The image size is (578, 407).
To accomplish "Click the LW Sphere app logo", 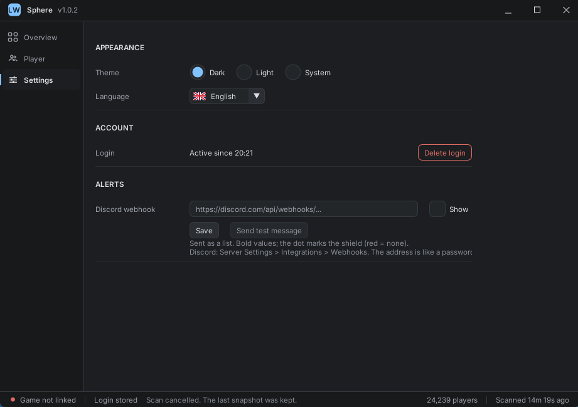I will (14, 10).
